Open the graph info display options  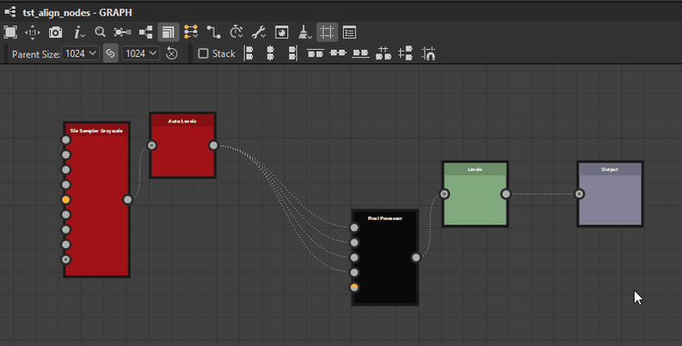click(x=79, y=32)
